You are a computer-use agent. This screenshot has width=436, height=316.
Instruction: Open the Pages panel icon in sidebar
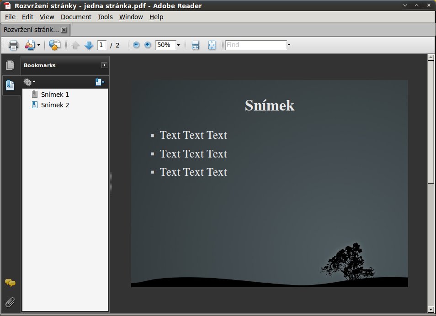(x=10, y=65)
